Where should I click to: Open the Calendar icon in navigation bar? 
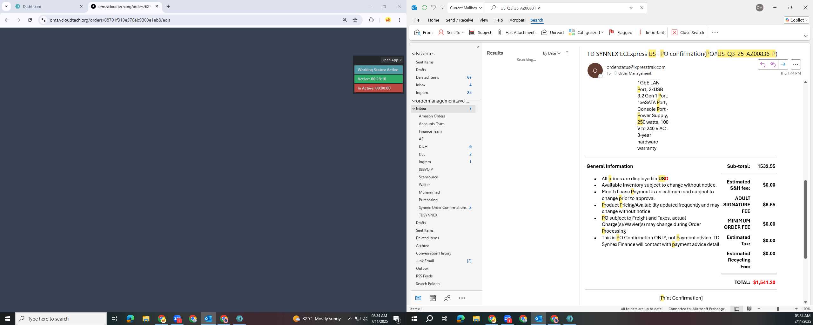[433, 298]
